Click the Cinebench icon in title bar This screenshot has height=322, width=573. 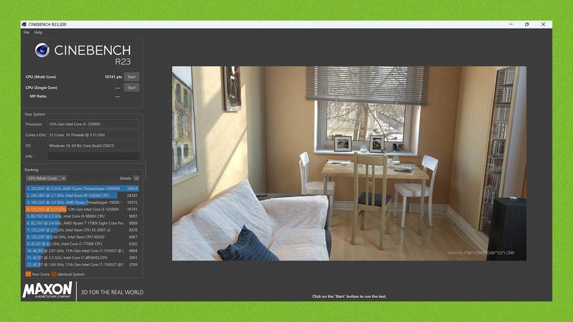tap(24, 24)
